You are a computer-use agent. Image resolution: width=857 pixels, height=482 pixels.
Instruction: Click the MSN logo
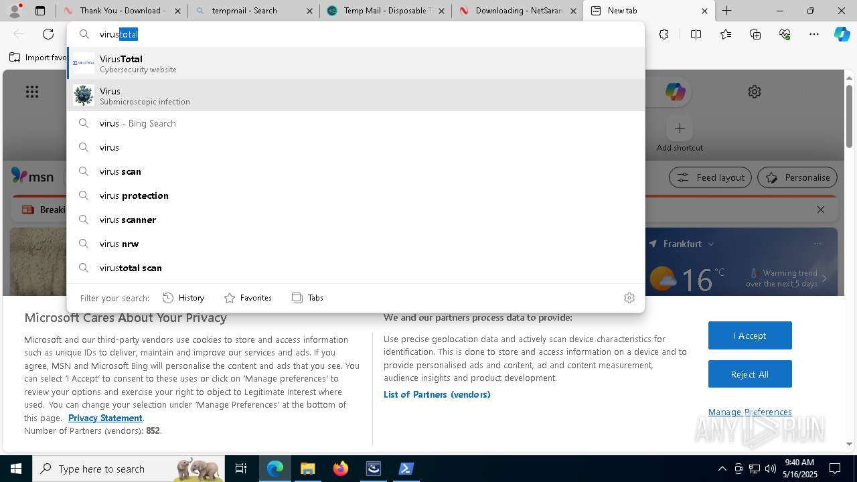[x=32, y=176]
